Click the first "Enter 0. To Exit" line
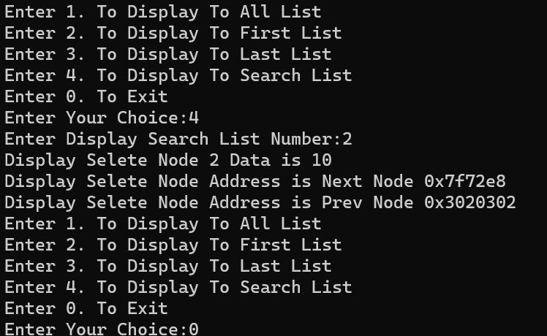Screen dimensions: 547x336 pos(86,96)
